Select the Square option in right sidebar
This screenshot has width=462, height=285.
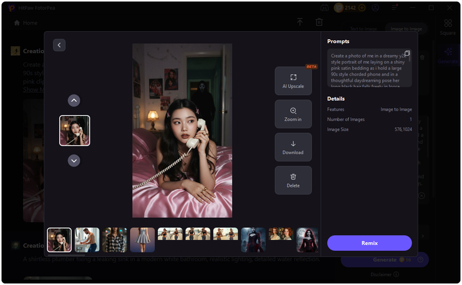tap(448, 27)
